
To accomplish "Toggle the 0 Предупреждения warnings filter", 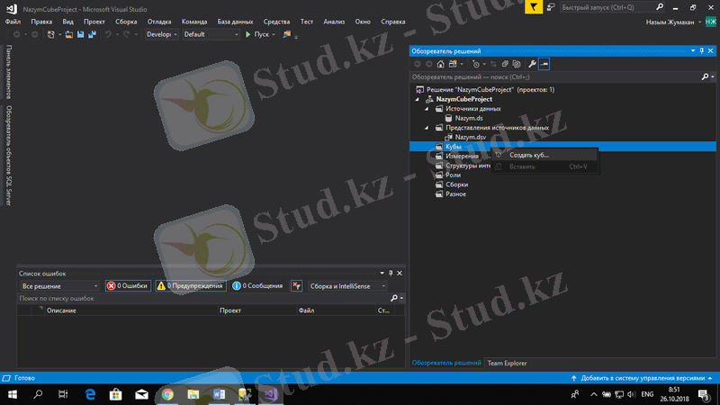I will [190, 286].
